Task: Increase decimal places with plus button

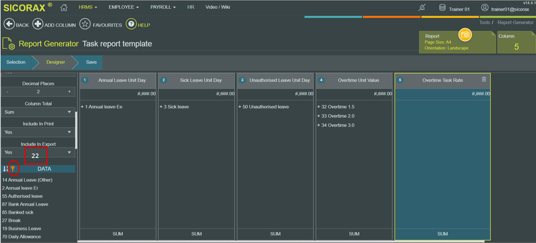Action: pyautogui.click(x=70, y=92)
